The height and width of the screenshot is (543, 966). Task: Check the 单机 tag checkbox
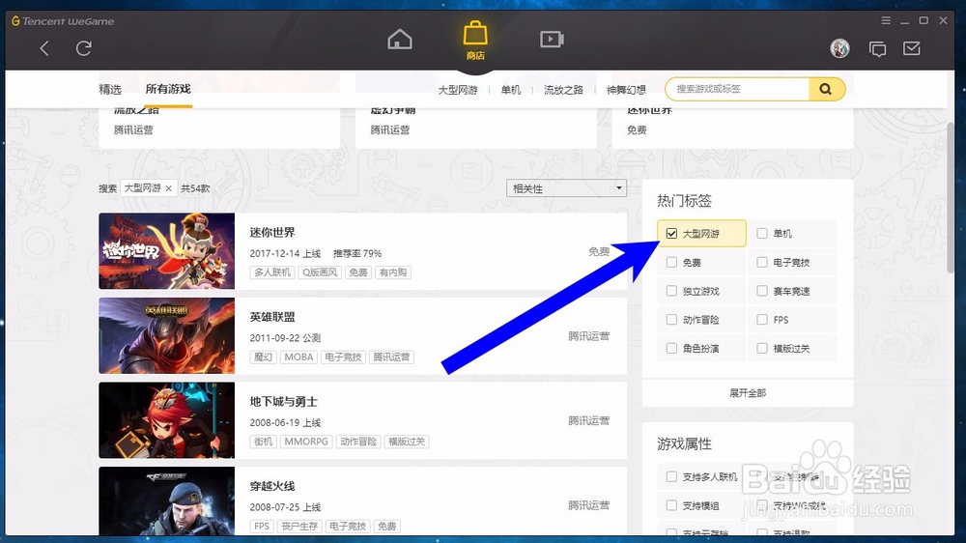[x=762, y=234]
